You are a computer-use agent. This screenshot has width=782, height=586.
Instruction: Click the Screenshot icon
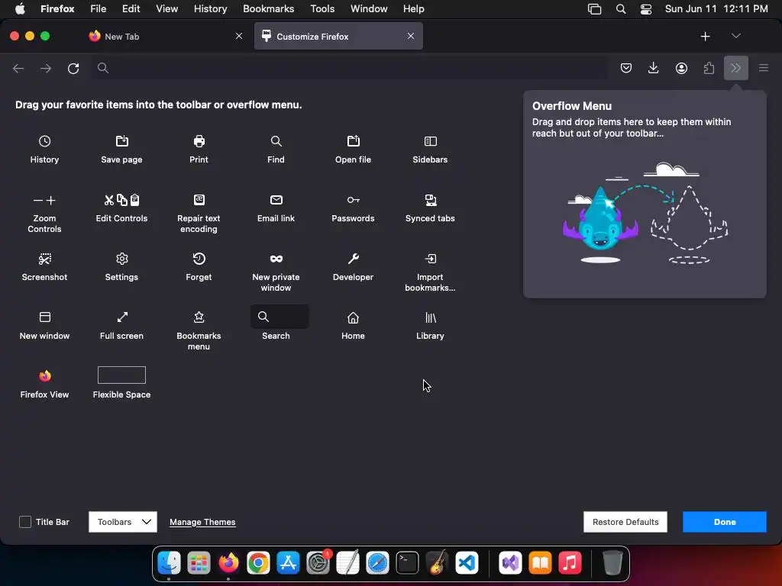tap(44, 259)
